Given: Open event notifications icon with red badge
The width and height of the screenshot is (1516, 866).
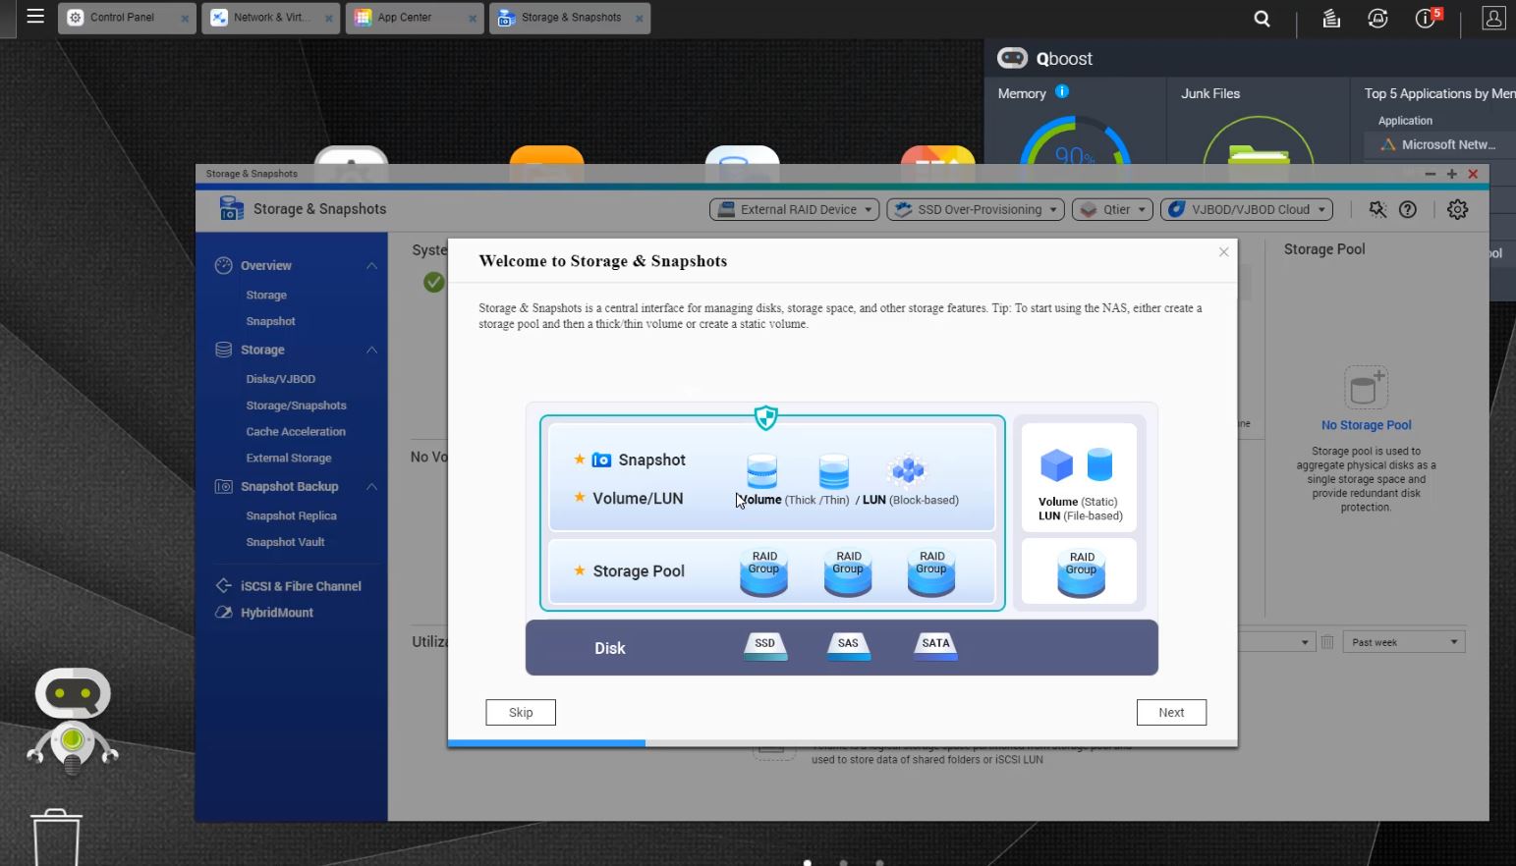Looking at the screenshot, I should 1425,19.
